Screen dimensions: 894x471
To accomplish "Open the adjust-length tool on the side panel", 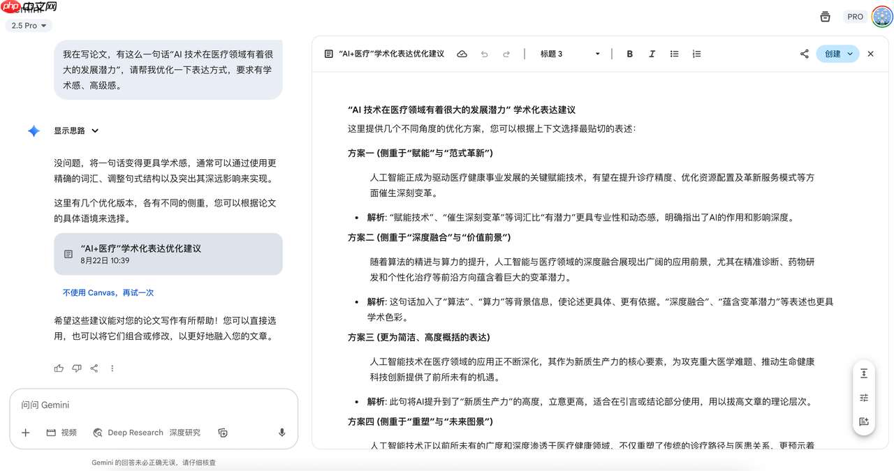I will point(864,373).
